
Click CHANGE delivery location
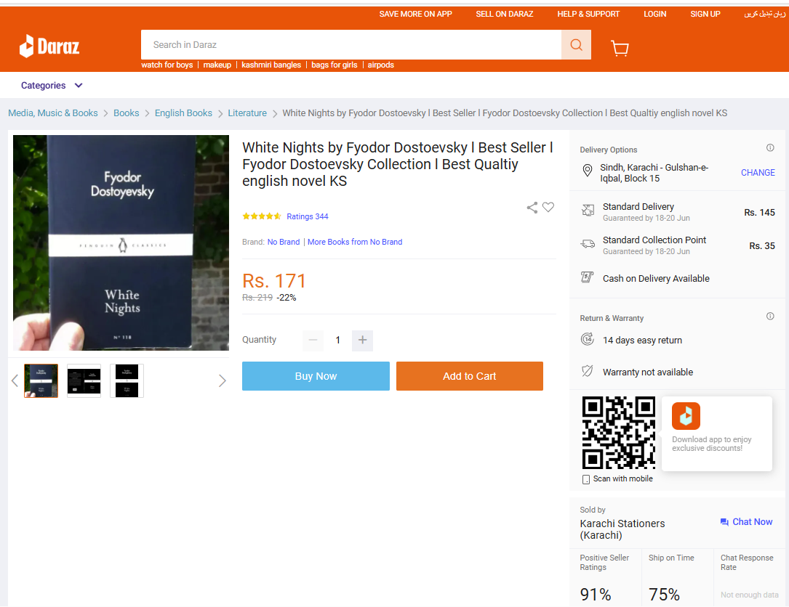pos(758,172)
